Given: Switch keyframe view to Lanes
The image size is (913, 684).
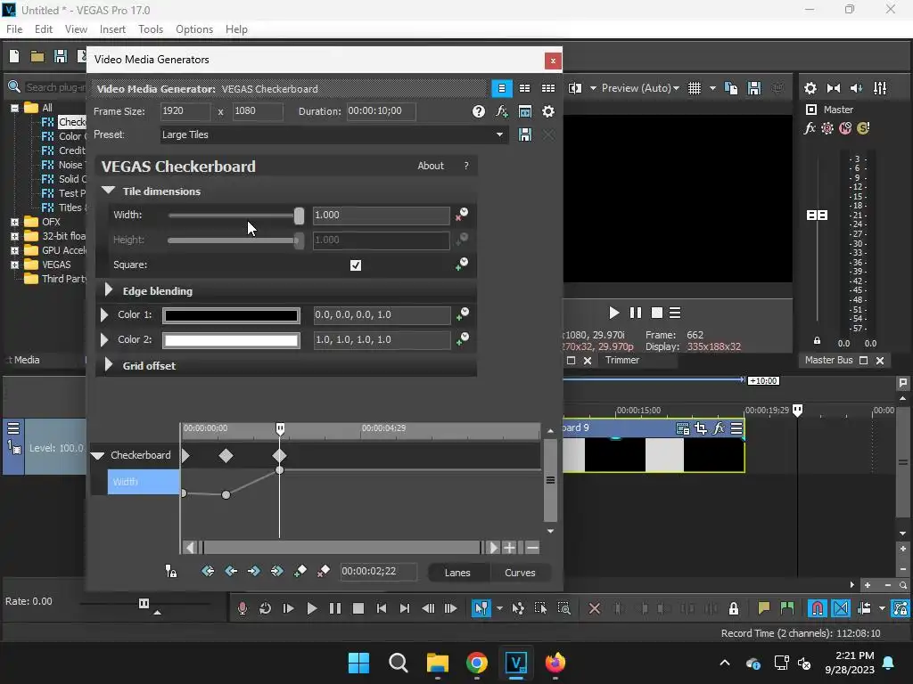Looking at the screenshot, I should click(x=457, y=573).
